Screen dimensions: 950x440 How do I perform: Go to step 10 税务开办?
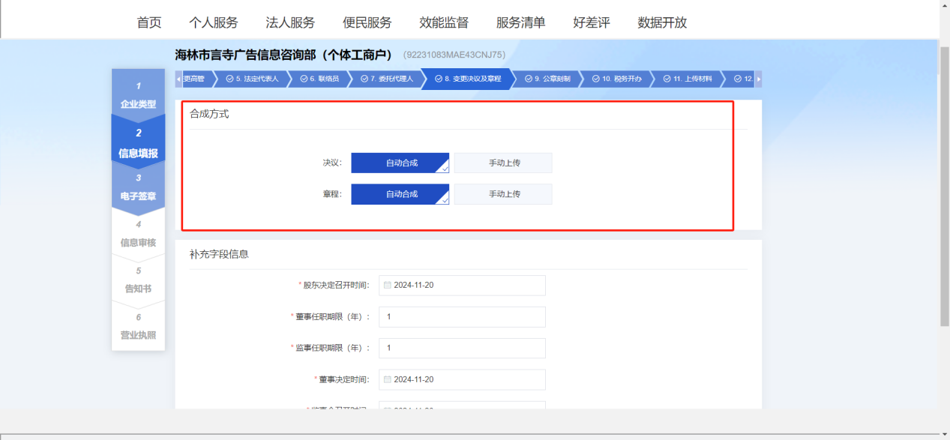pos(617,79)
